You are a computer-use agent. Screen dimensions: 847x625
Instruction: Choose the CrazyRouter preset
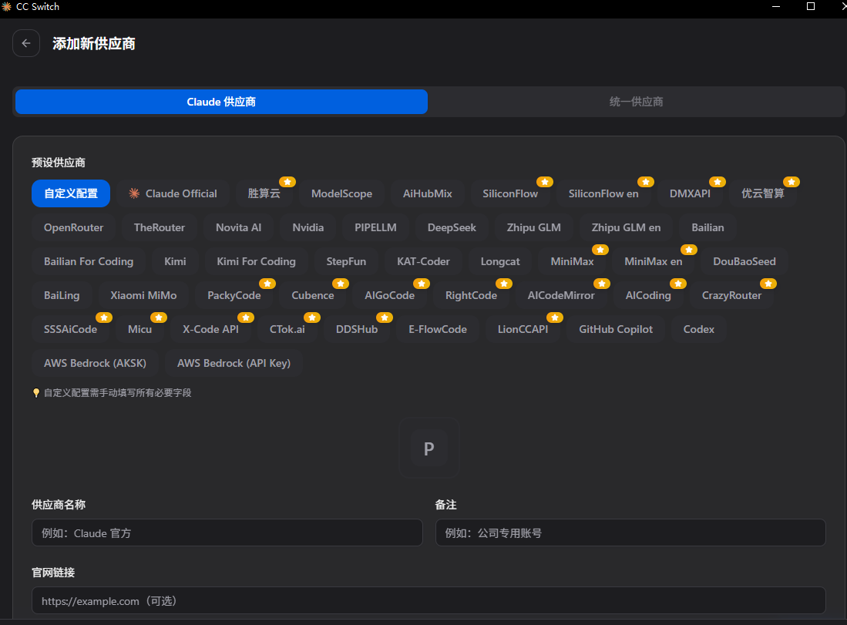click(731, 295)
